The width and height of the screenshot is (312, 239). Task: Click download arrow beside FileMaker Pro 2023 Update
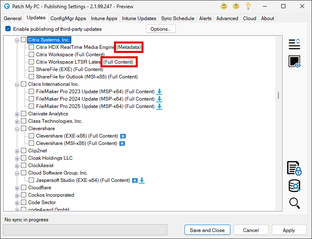159,92
